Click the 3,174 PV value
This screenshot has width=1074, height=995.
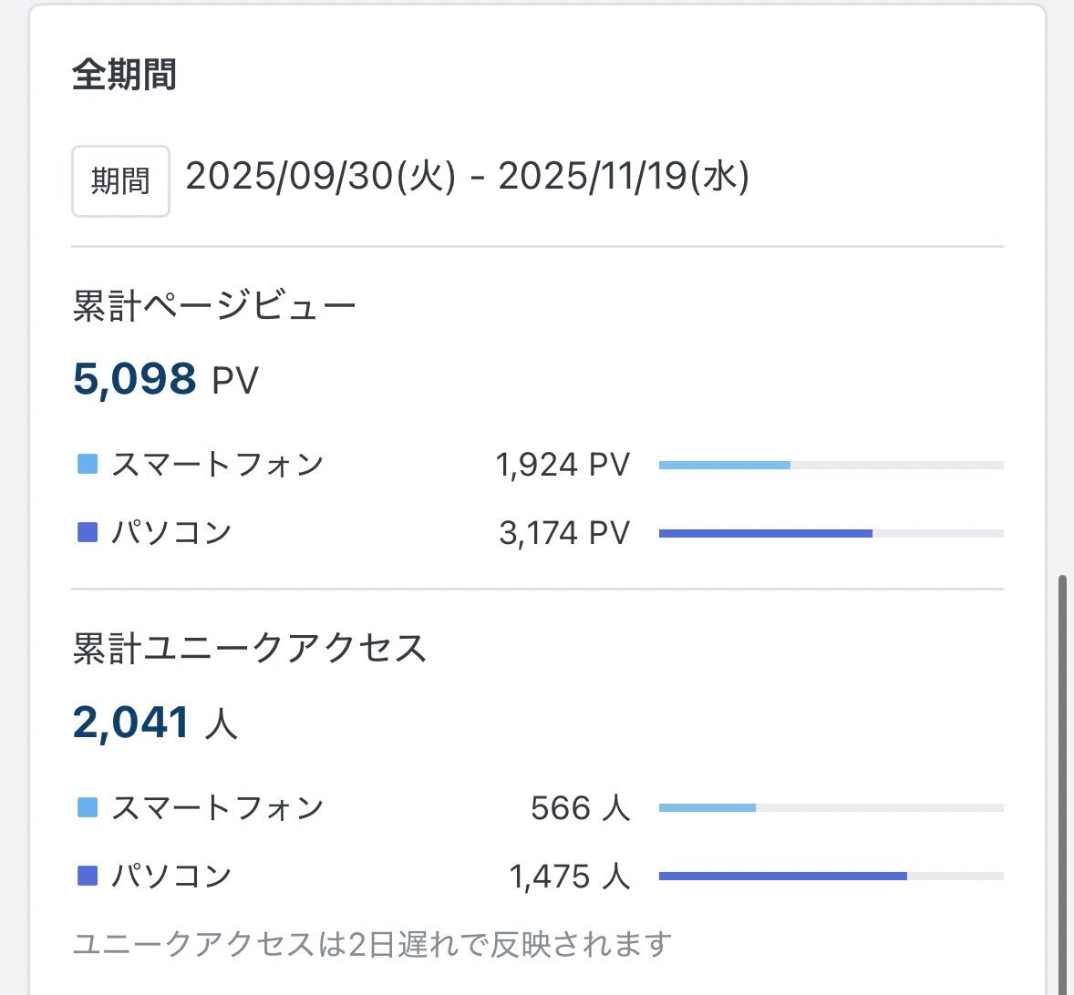pos(563,533)
